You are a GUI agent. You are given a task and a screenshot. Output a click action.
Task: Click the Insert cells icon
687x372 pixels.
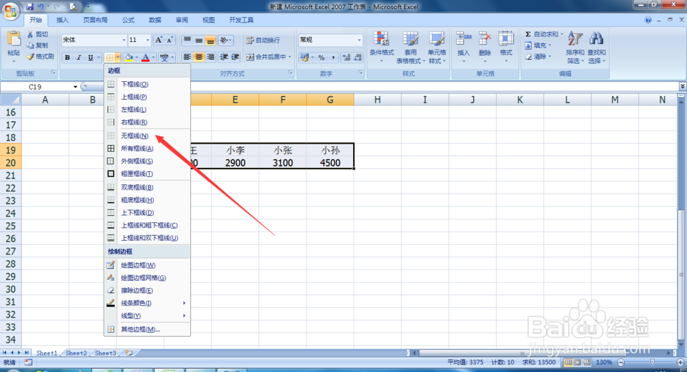tap(464, 39)
